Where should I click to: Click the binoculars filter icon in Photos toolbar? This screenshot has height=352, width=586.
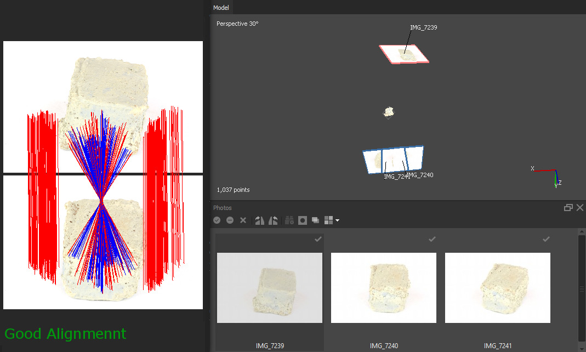pyautogui.click(x=289, y=220)
